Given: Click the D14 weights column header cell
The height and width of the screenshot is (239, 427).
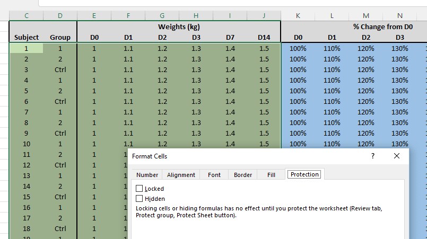Looking at the screenshot, I should pyautogui.click(x=264, y=37).
